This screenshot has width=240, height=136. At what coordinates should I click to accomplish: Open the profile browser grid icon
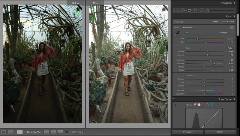pyautogui.click(x=232, y=27)
